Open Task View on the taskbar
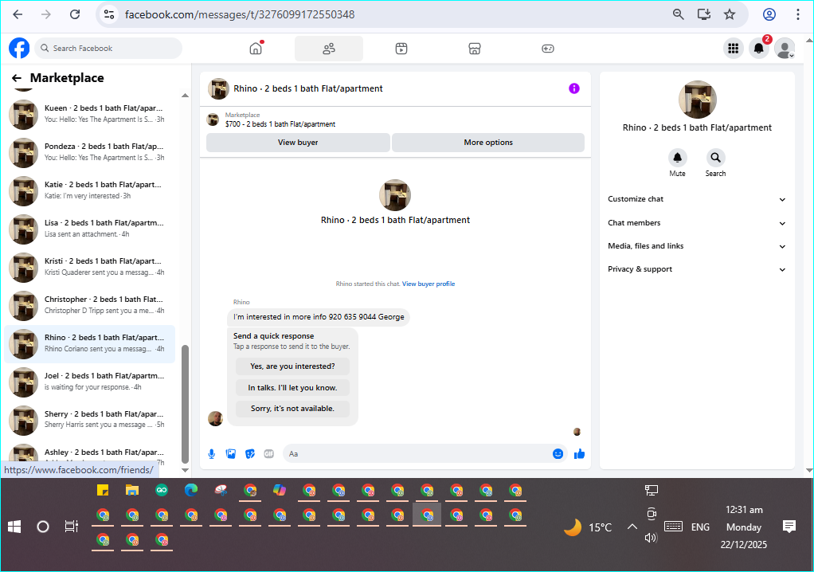This screenshot has height=572, width=814. [x=72, y=527]
